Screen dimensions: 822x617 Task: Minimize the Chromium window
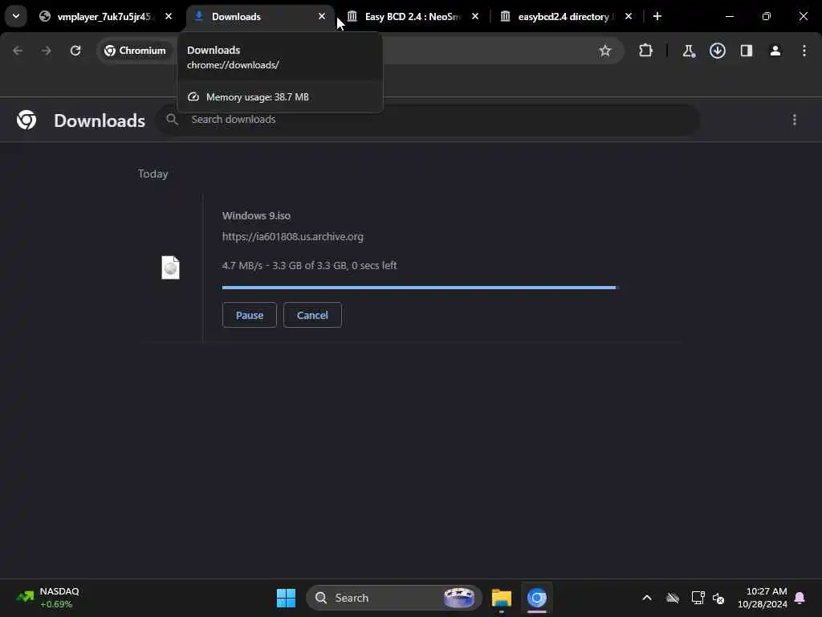(x=730, y=16)
